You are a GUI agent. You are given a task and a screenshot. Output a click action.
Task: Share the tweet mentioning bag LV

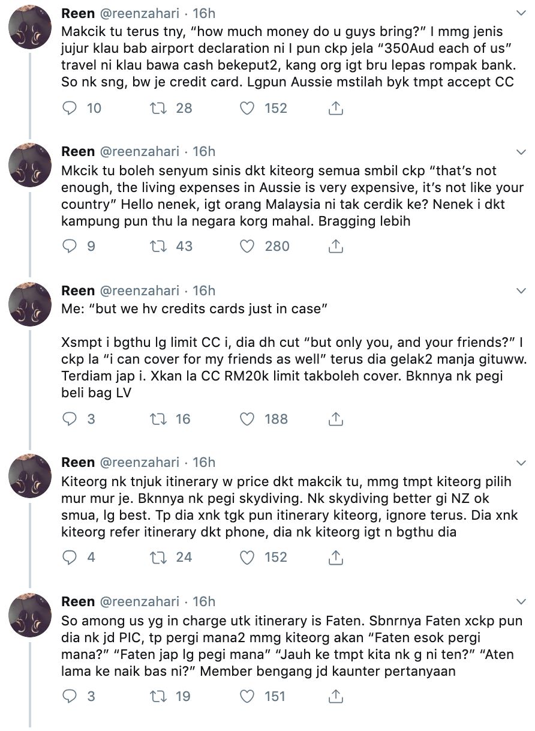(336, 419)
